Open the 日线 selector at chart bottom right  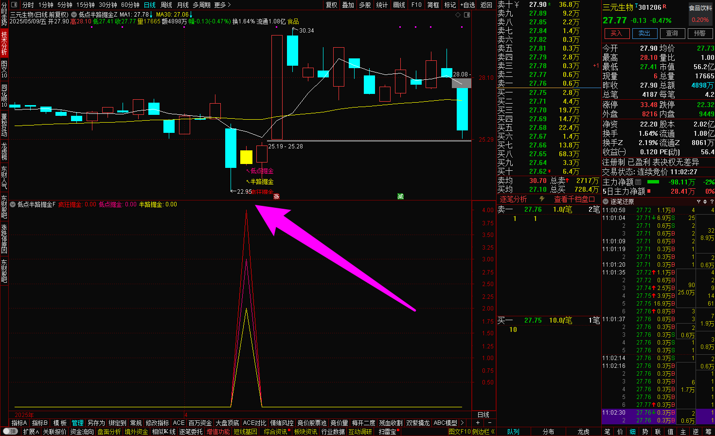483,415
